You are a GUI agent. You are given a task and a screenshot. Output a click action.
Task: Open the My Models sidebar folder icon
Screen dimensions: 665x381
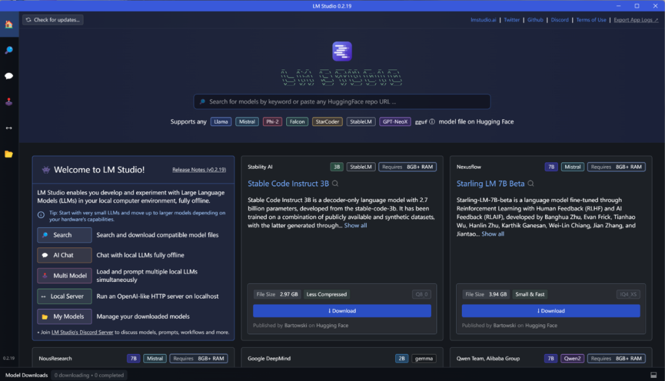9,154
